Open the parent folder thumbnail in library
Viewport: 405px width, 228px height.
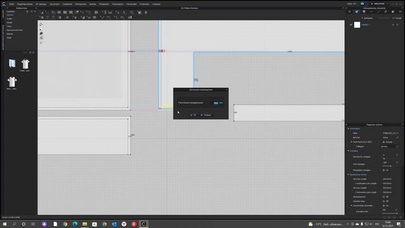coord(12,63)
